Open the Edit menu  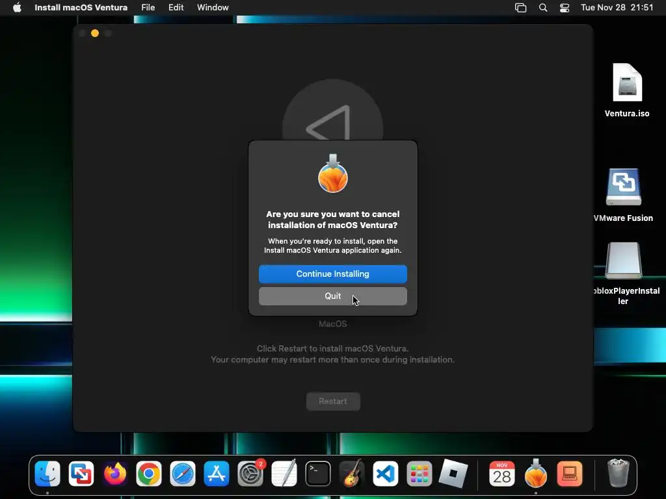tap(176, 8)
